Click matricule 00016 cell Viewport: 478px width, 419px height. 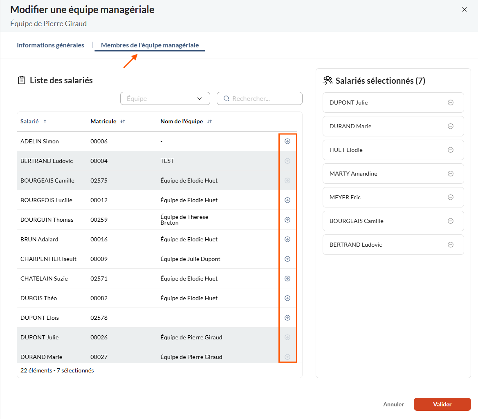pyautogui.click(x=99, y=239)
